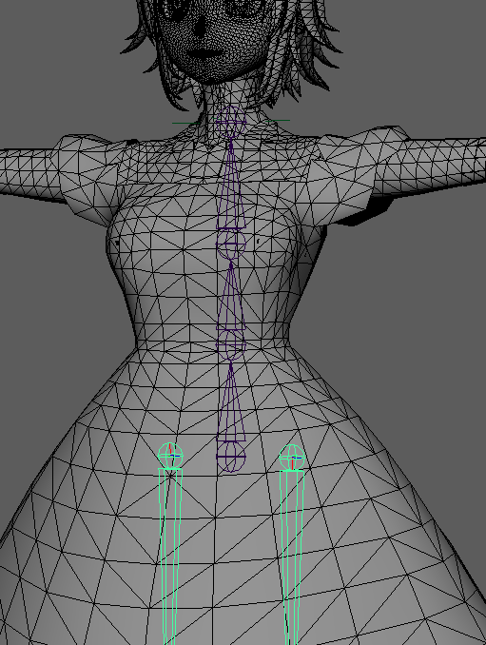
Task: Select the character's nose on the face mesh
Action: [x=200, y=30]
